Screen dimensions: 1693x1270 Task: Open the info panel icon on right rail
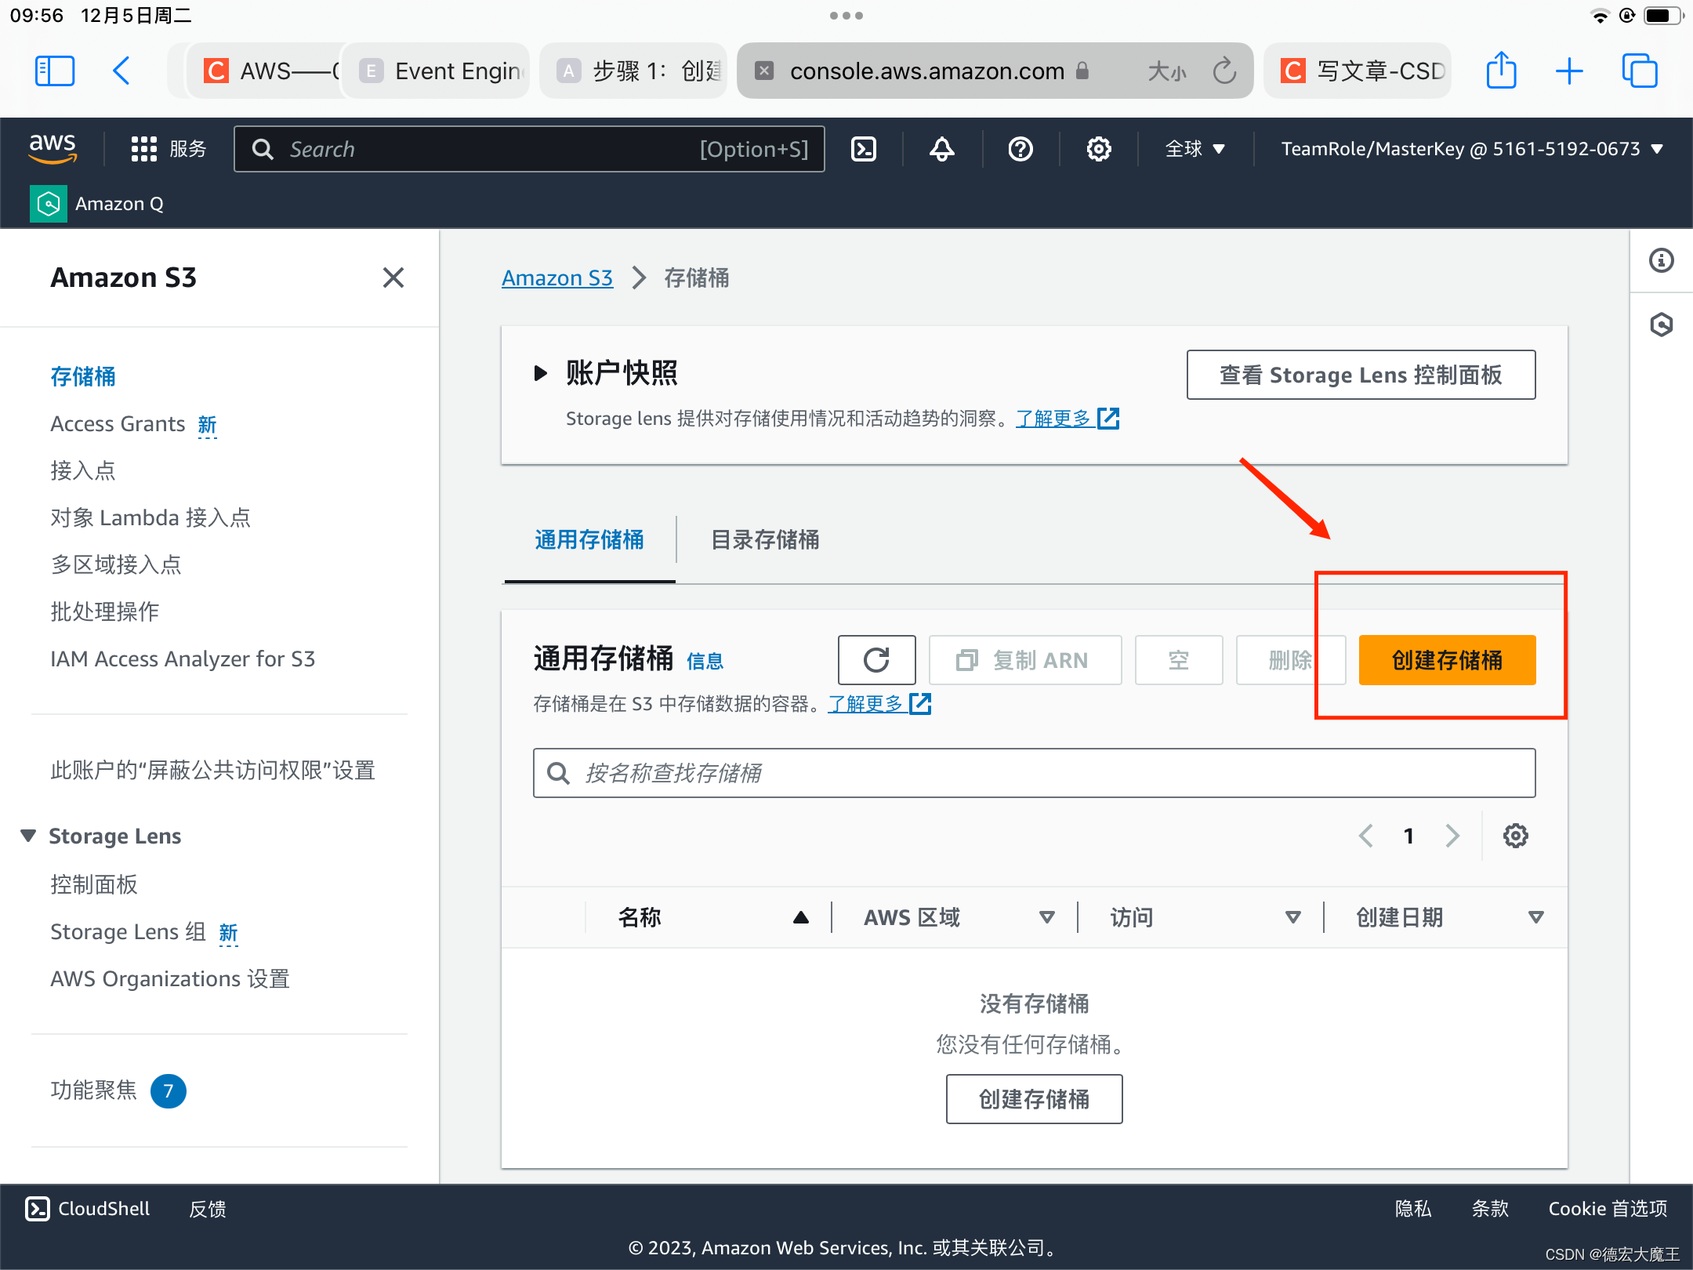(1662, 260)
